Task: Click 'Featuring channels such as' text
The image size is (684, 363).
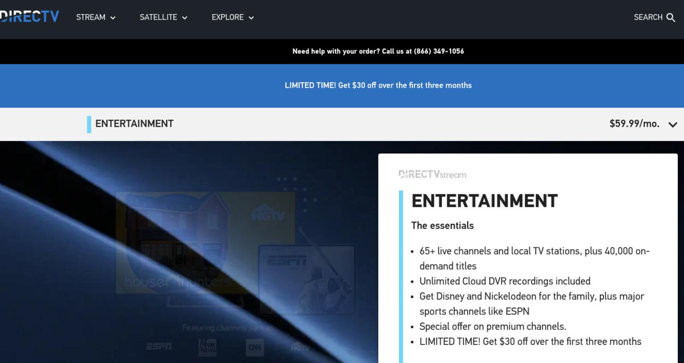Action: (229, 328)
